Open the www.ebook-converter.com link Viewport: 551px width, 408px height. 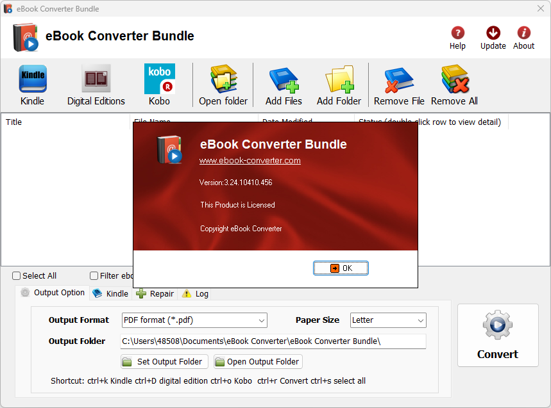tap(250, 161)
